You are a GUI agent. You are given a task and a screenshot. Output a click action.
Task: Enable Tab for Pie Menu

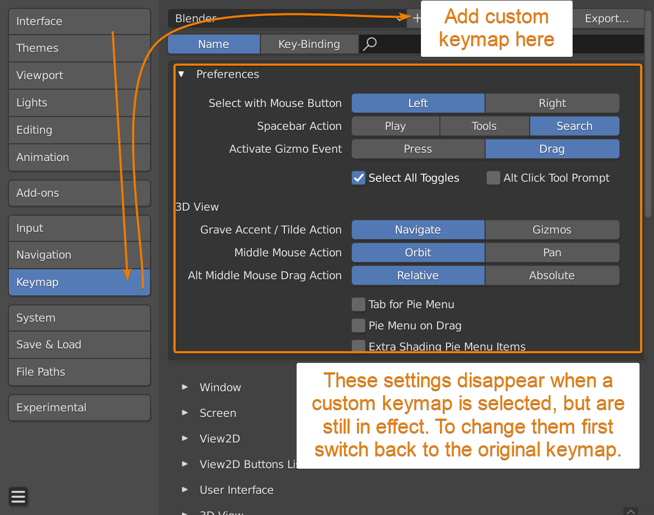[x=359, y=304]
